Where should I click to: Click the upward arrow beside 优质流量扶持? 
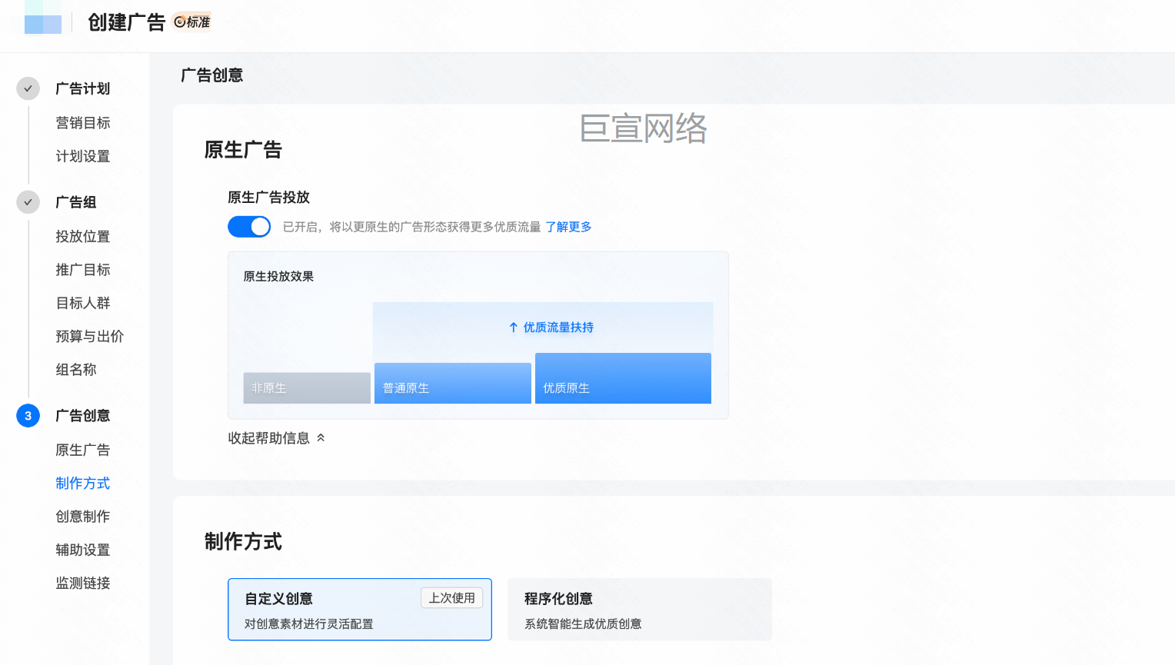click(514, 328)
